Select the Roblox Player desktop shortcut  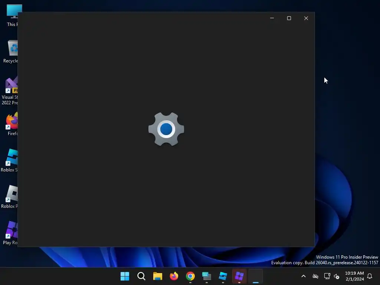(x=10, y=197)
